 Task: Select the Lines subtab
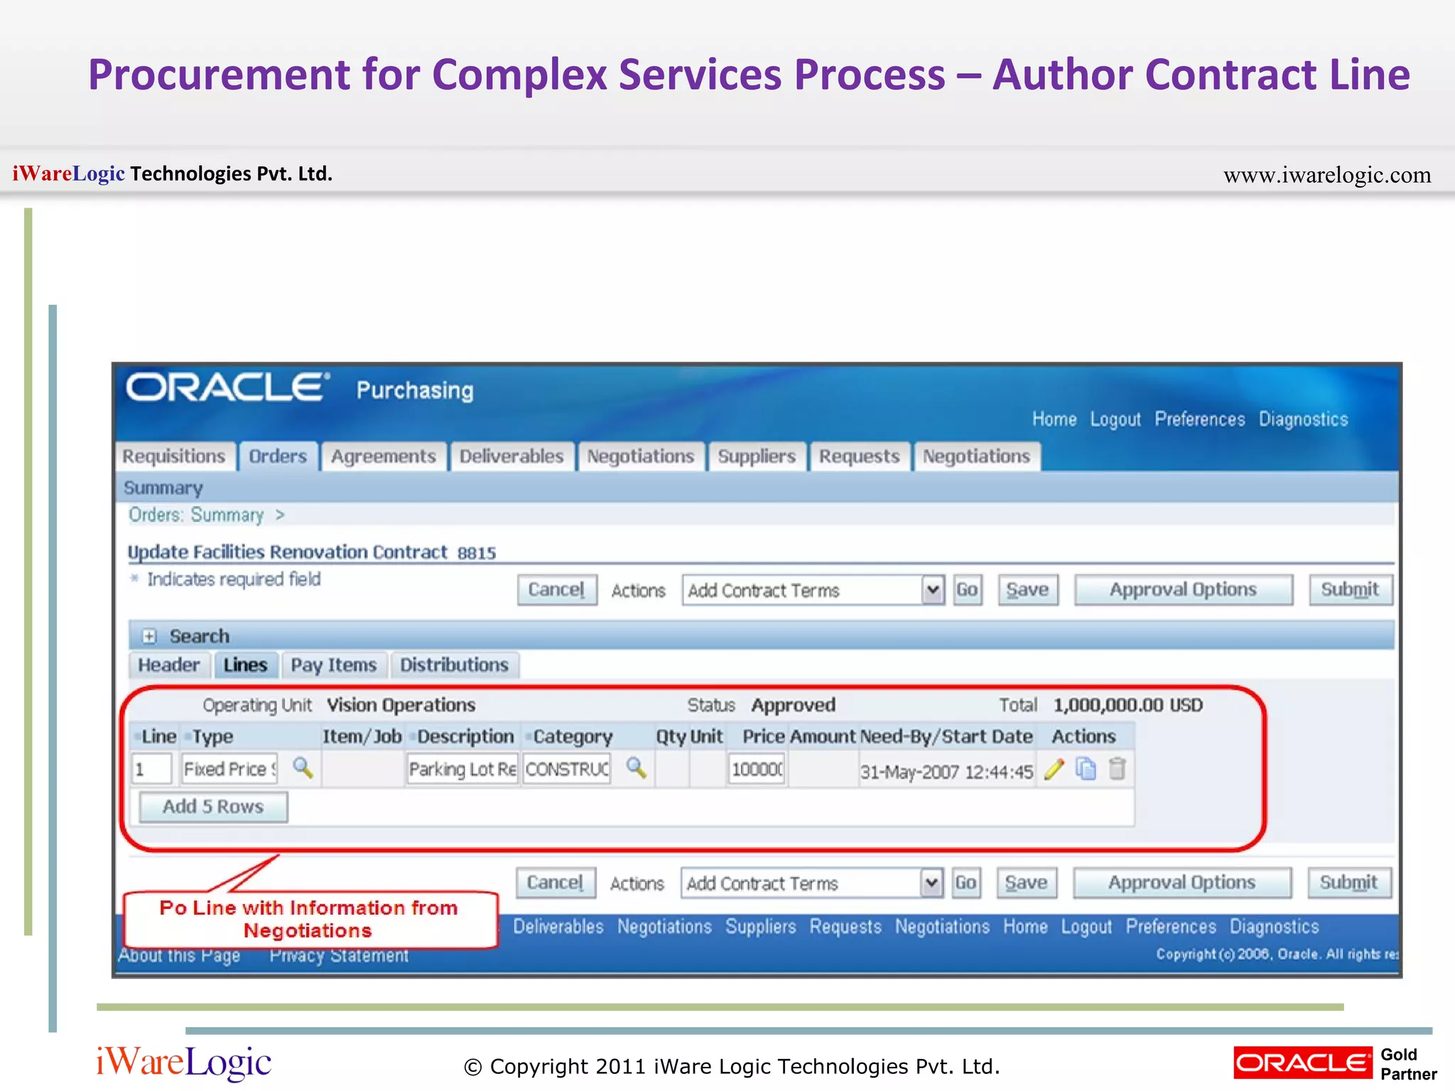(x=246, y=666)
